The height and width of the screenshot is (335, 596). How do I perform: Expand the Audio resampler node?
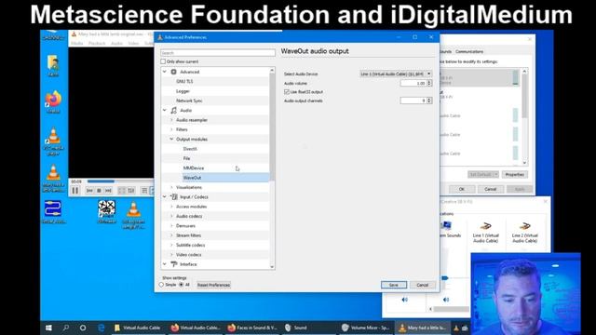[171, 120]
